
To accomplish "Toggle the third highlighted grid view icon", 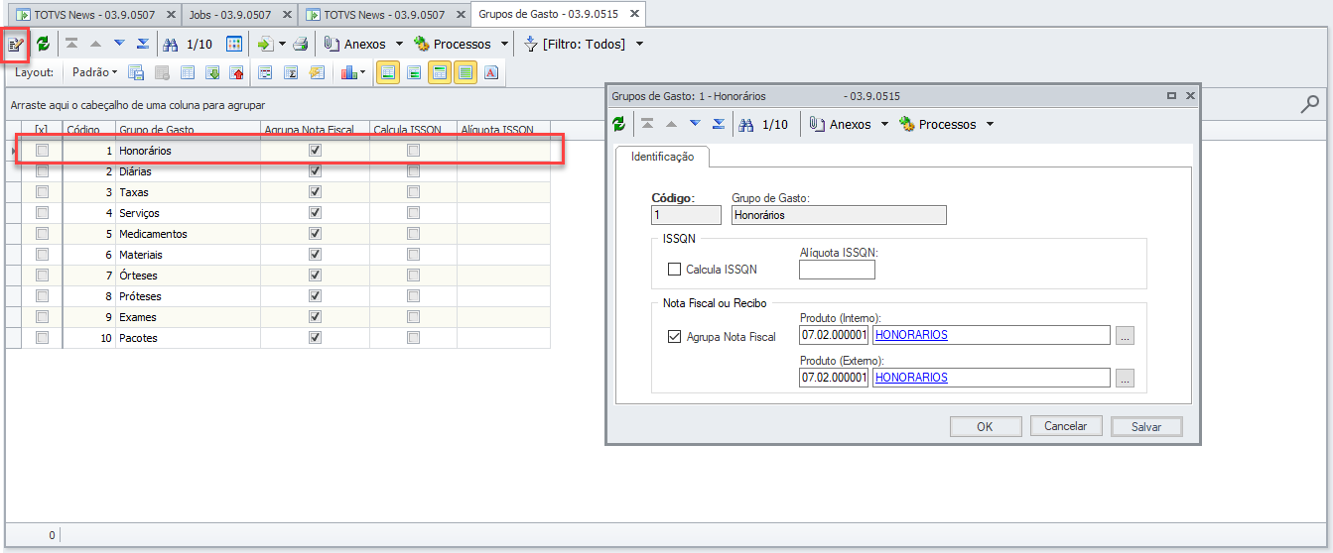I will (440, 72).
